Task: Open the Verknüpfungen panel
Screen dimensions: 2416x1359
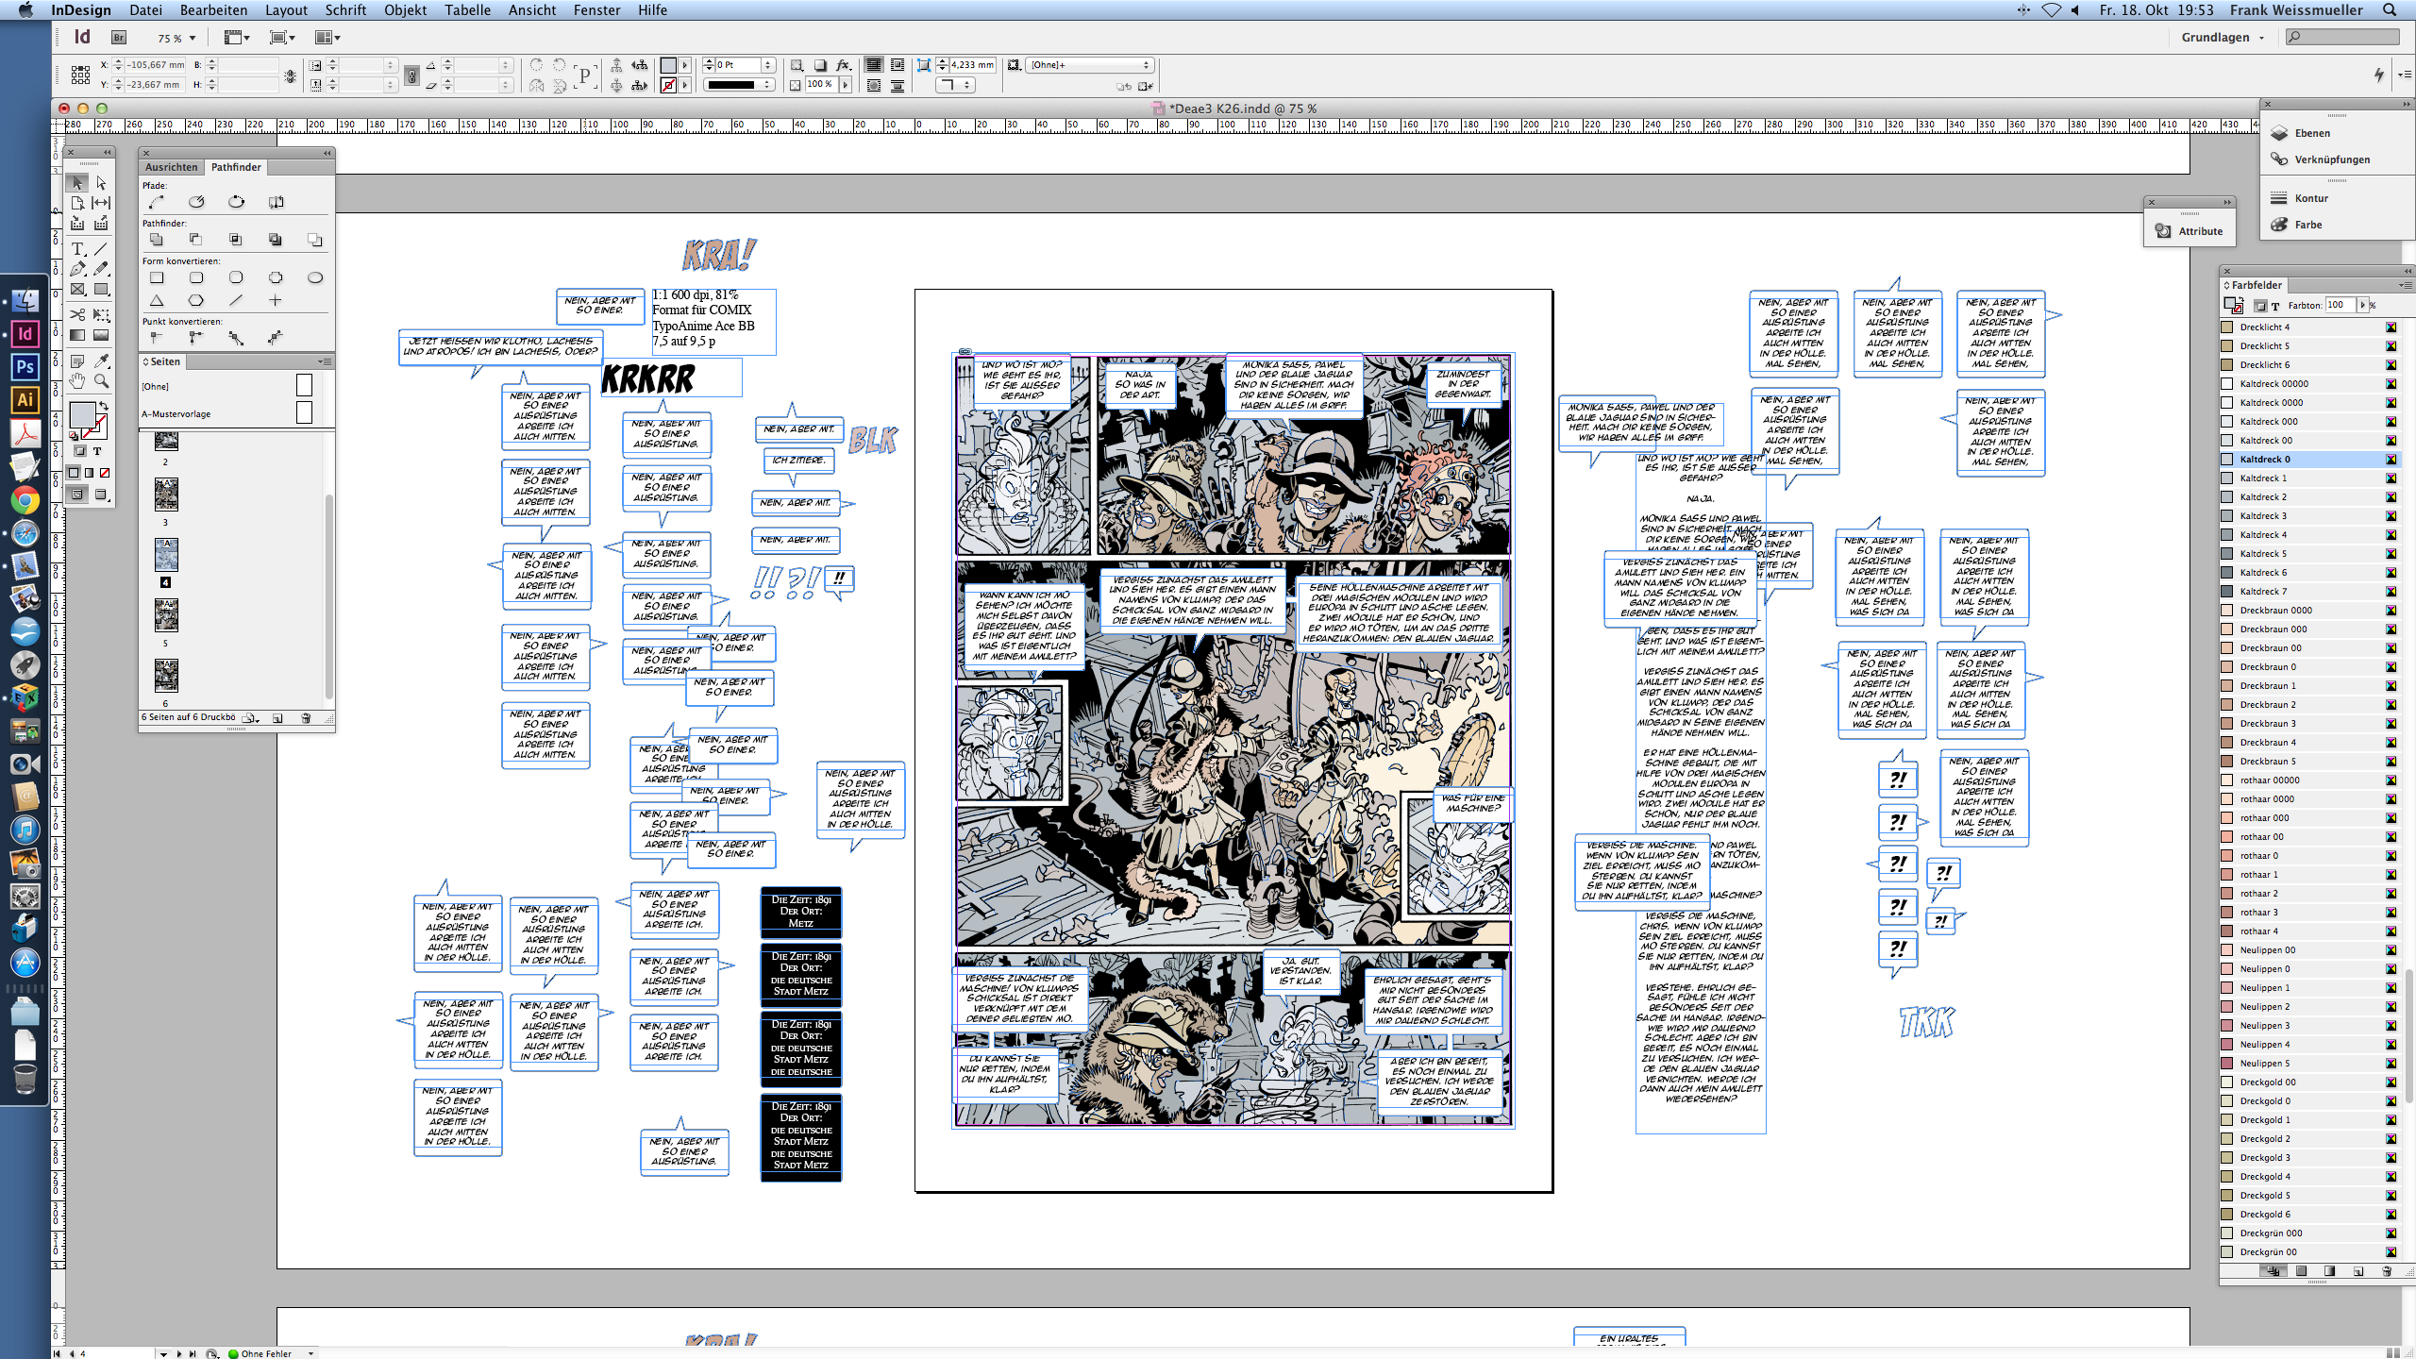Action: [x=2331, y=159]
